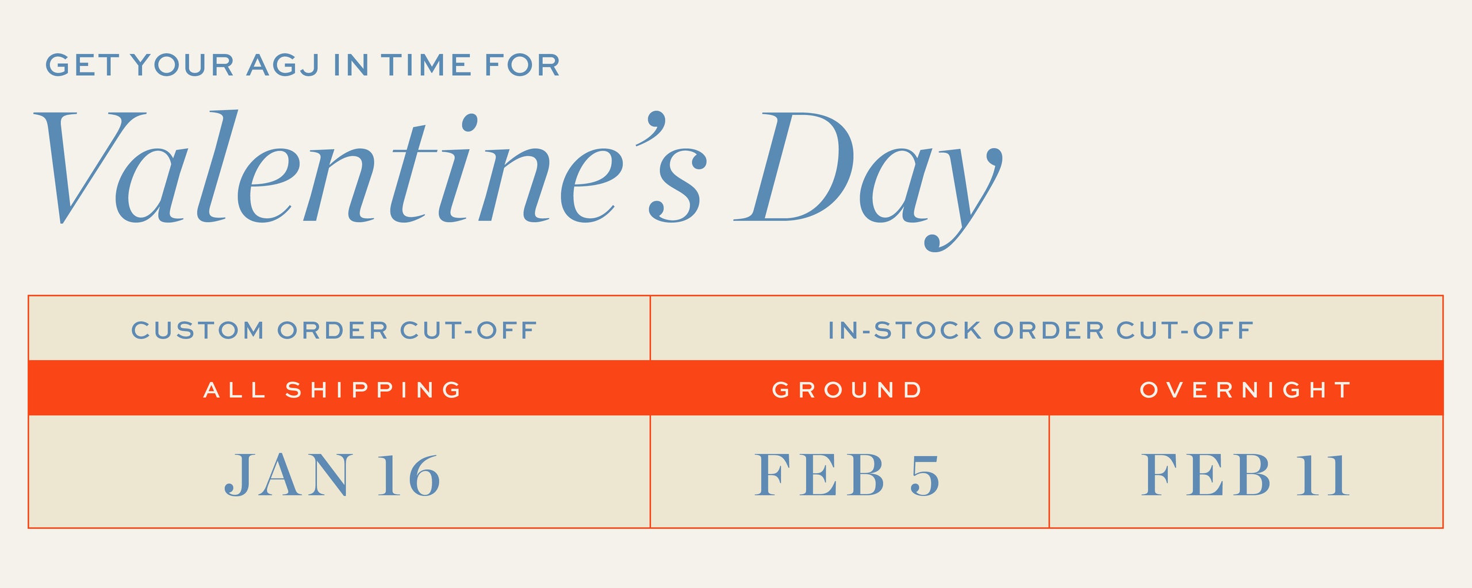Select the "Custom Order Cut-Off" column header
This screenshot has width=1472, height=588.
(x=334, y=330)
